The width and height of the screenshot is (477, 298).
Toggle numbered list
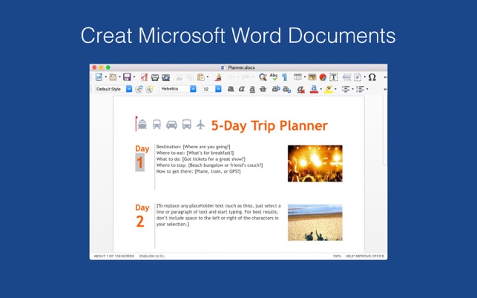(361, 89)
